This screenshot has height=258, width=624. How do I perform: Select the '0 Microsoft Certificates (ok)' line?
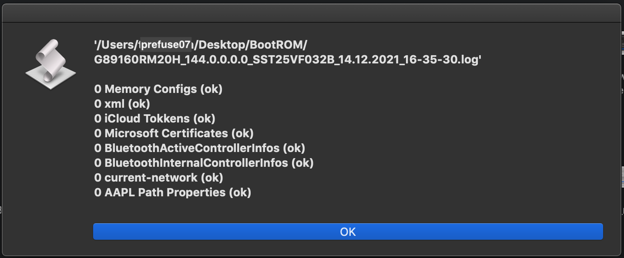click(x=174, y=133)
